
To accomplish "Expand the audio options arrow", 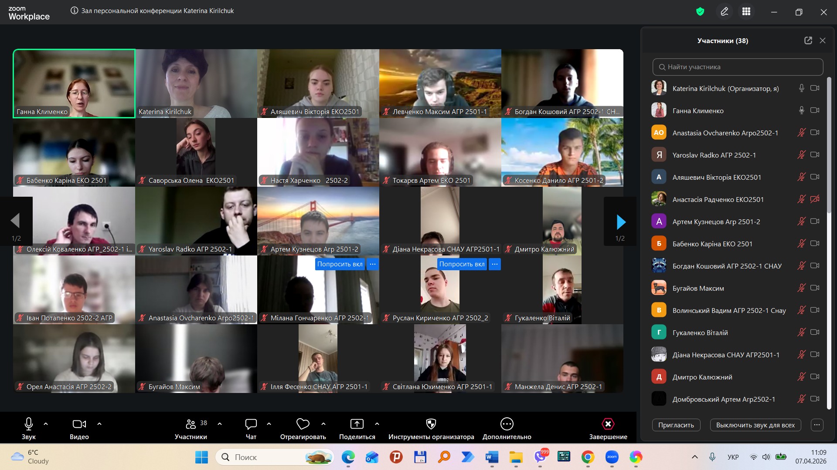I will 46,423.
